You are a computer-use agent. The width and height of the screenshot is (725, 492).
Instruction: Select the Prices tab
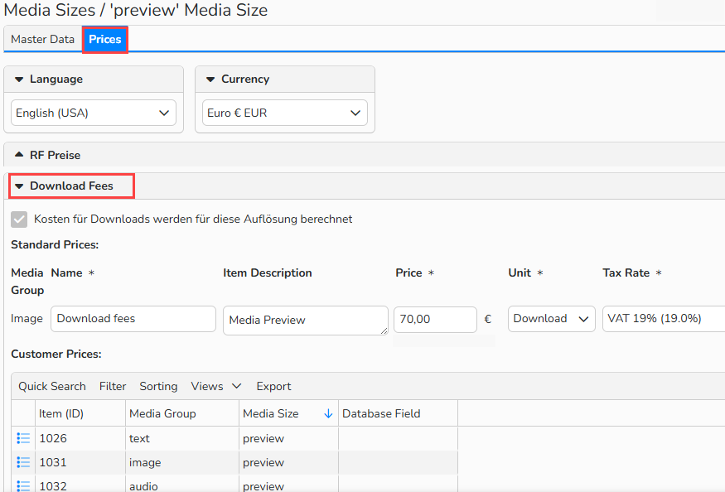(x=105, y=39)
